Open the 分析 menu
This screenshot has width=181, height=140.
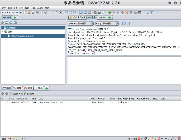click(21, 8)
